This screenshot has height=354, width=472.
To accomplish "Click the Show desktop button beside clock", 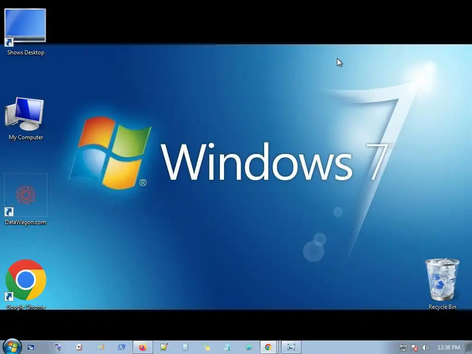I will click(x=469, y=348).
